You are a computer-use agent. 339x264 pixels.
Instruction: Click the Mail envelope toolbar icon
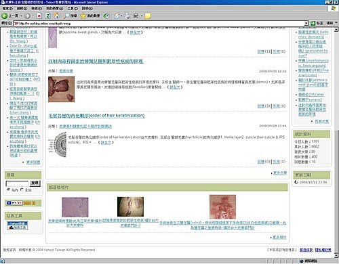click(117, 16)
